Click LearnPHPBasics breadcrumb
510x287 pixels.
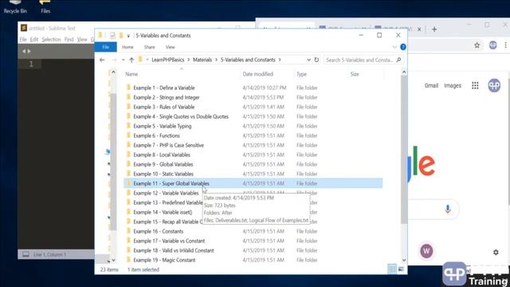(x=168, y=60)
